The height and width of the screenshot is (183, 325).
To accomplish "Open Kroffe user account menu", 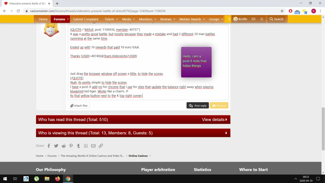I will pos(240,19).
